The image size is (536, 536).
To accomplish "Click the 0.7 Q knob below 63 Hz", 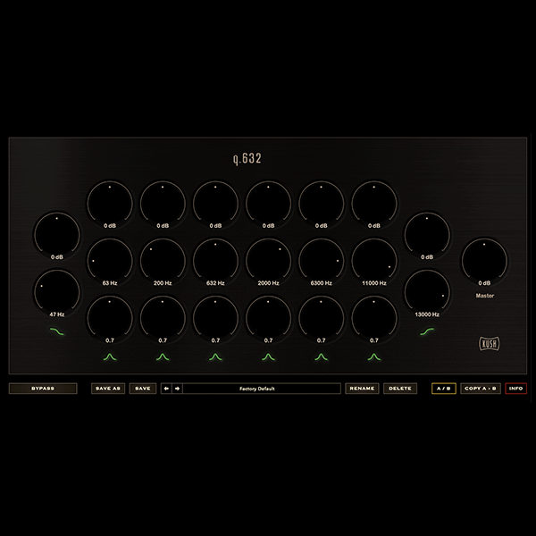I will click(110, 319).
